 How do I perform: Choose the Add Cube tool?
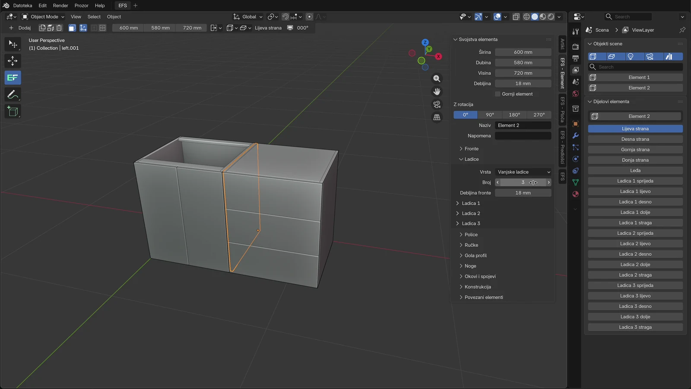(13, 112)
